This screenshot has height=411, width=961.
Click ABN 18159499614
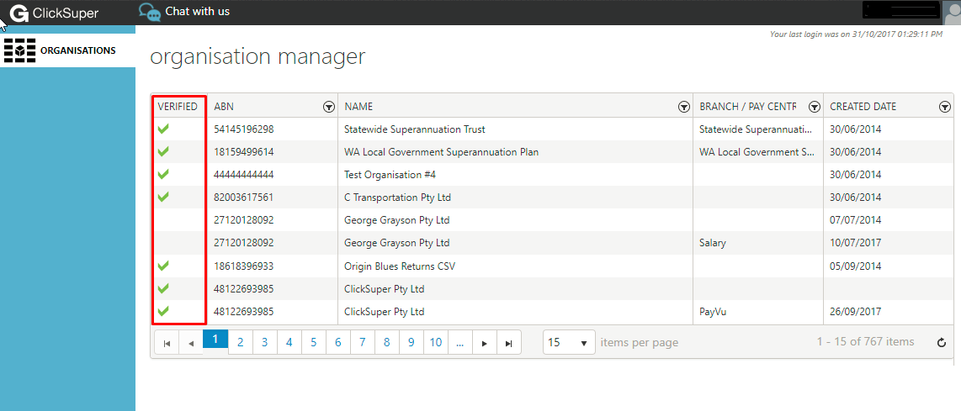click(244, 152)
